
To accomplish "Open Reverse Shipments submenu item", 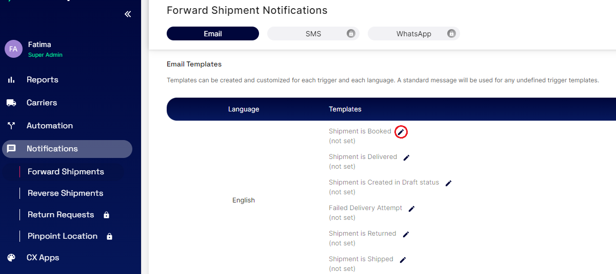I will click(x=65, y=193).
